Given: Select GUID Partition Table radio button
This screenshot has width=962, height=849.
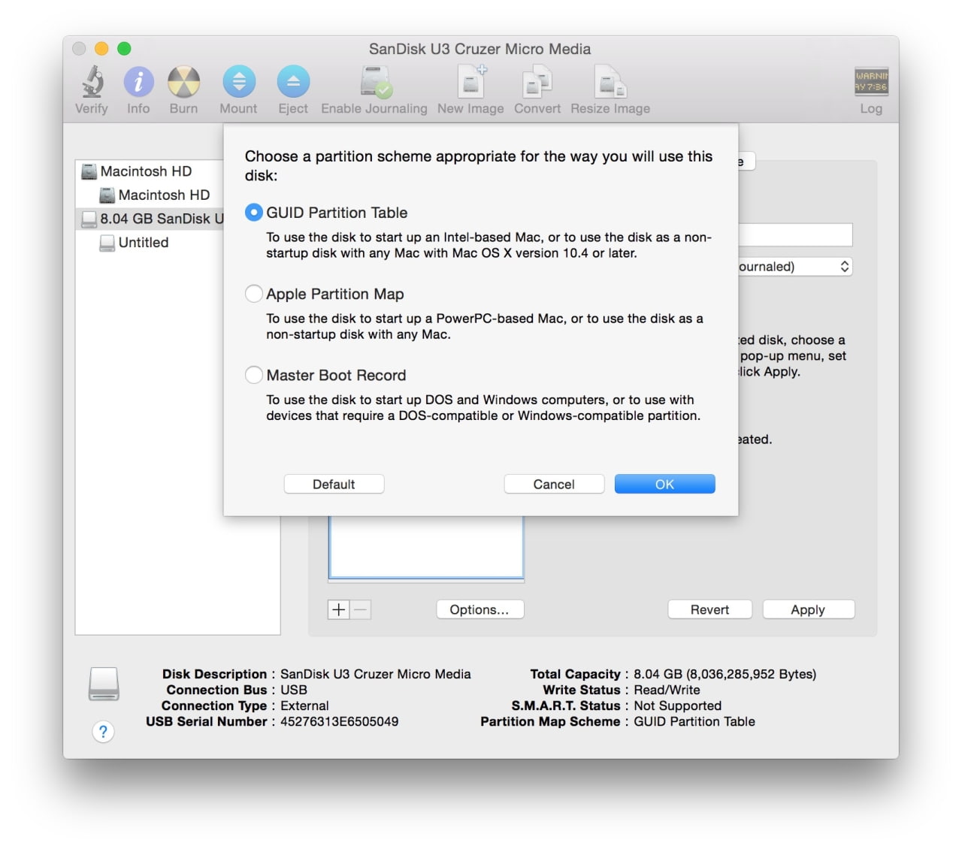Looking at the screenshot, I should (254, 213).
